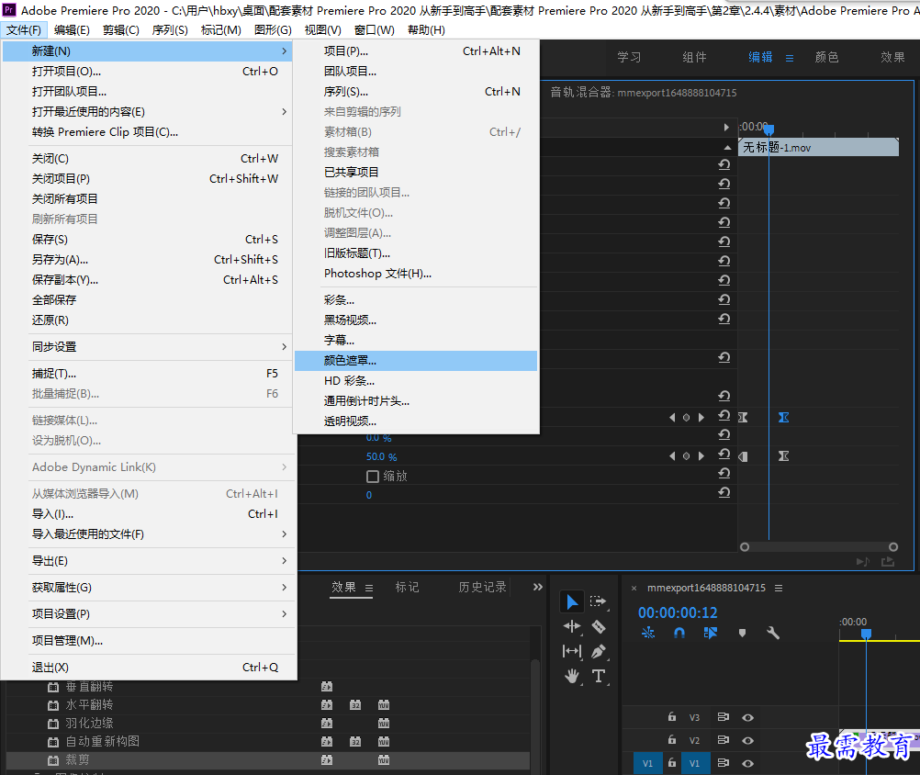Expand 打开最近使用的内容 submenu
Viewport: 920px width, 775px height.
[285, 111]
